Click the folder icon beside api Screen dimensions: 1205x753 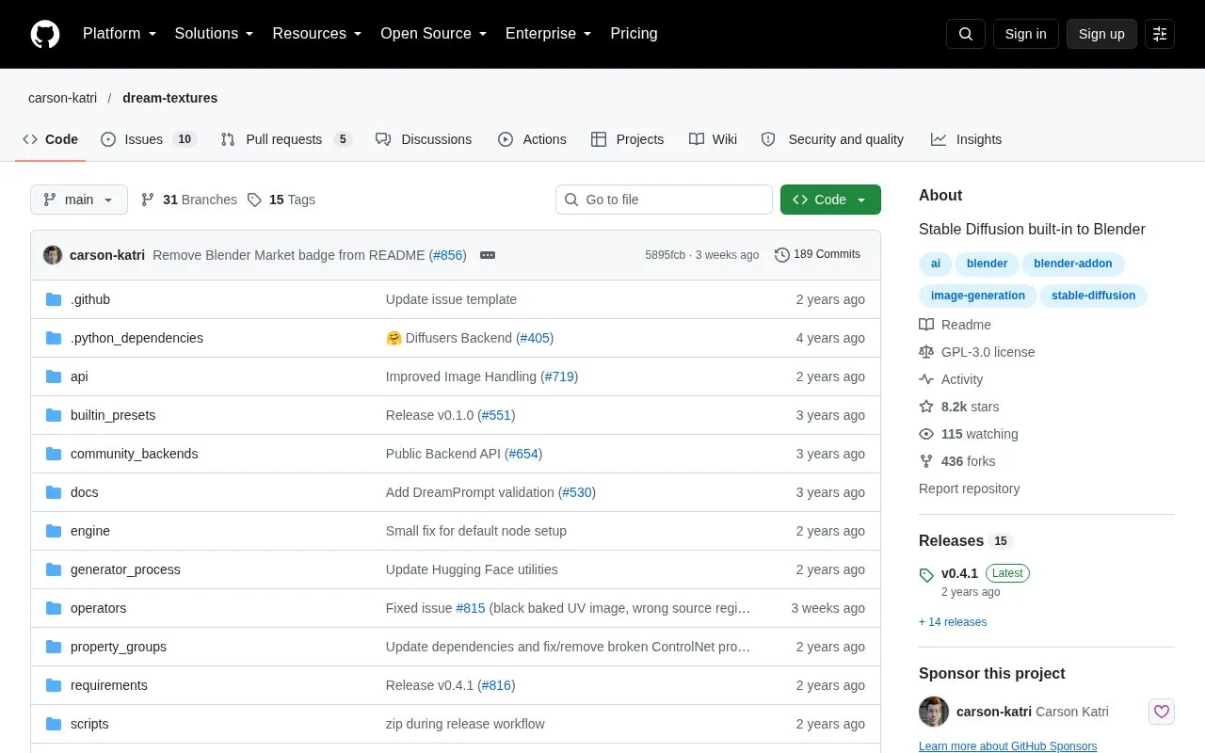point(54,376)
